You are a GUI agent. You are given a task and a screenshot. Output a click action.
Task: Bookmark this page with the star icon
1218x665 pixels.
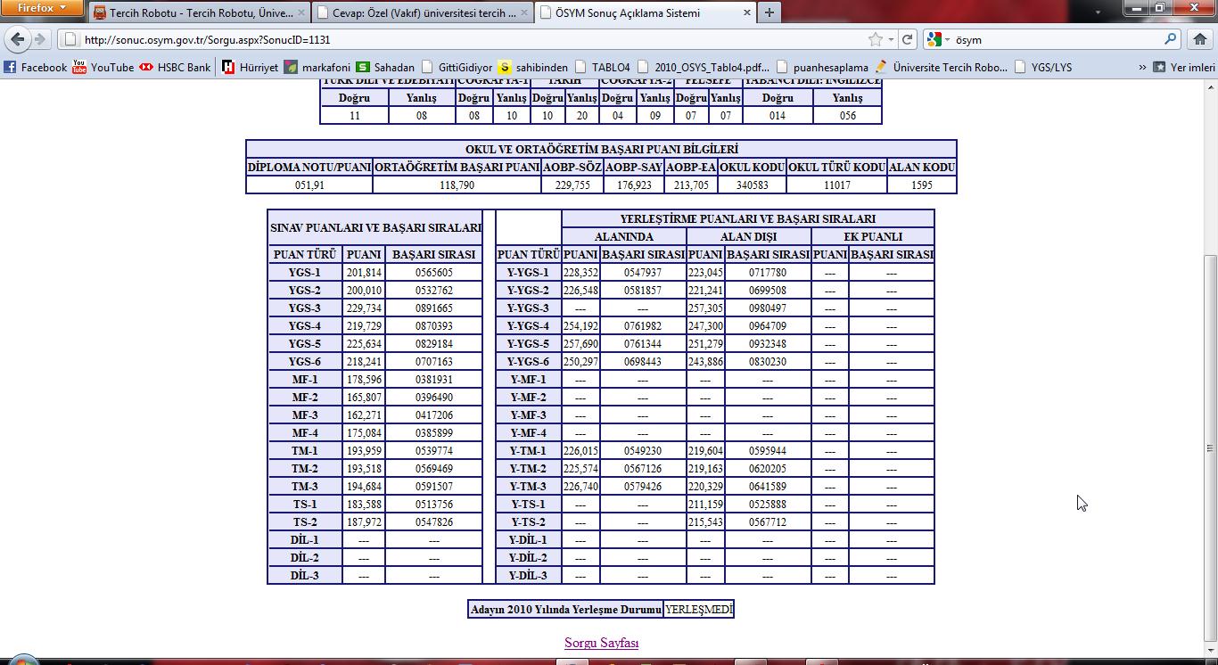pos(876,39)
